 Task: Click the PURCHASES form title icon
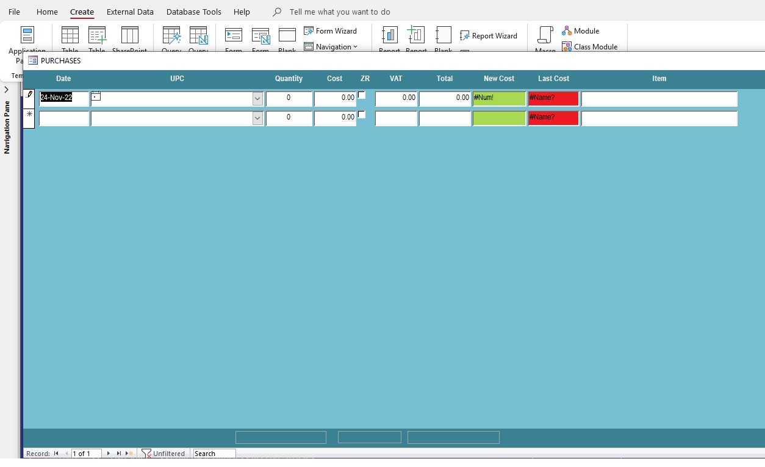pos(33,60)
